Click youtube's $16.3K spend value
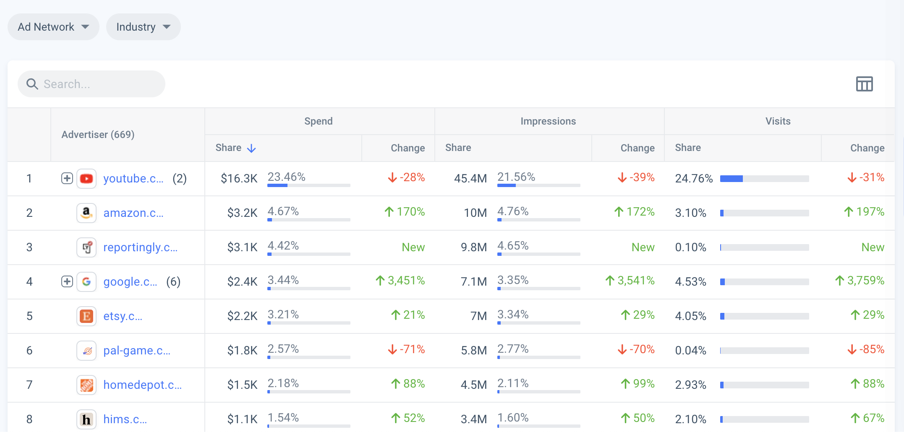Screen dimensions: 904x432 (239, 179)
